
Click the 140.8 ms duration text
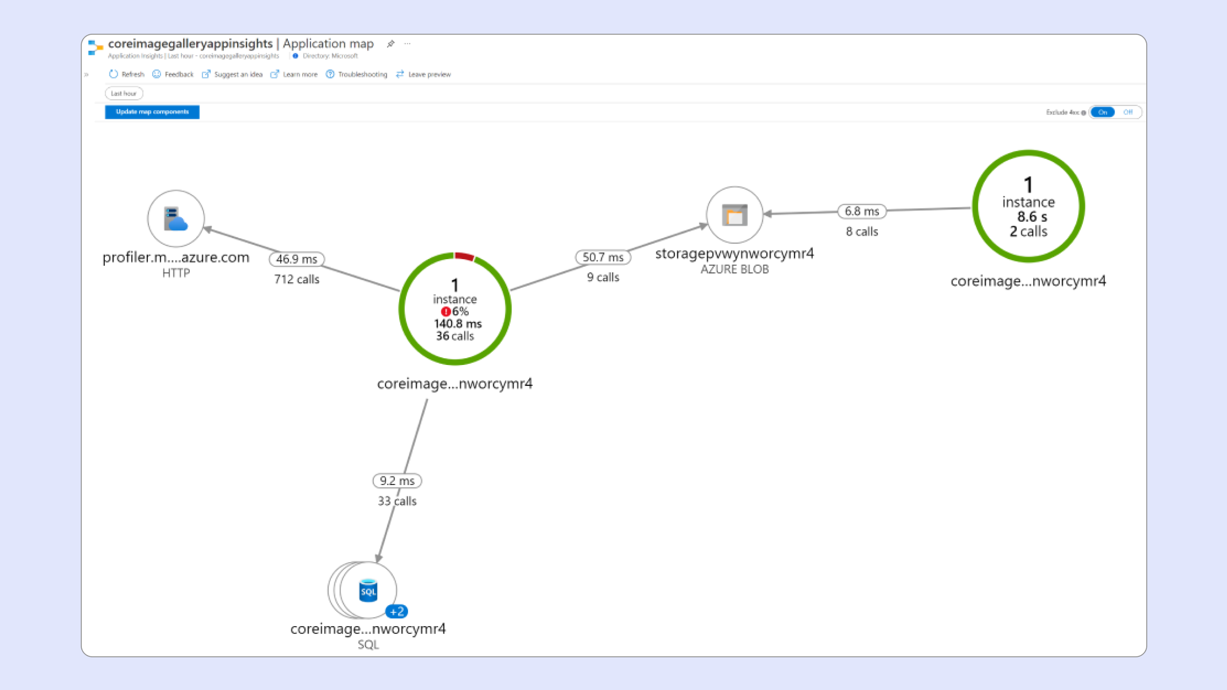tap(458, 324)
